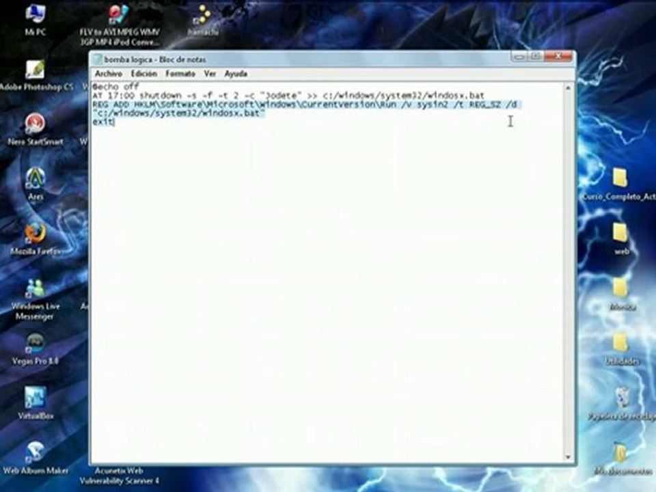656x492 pixels.
Task: Open the Ayuda menu
Action: click(236, 74)
